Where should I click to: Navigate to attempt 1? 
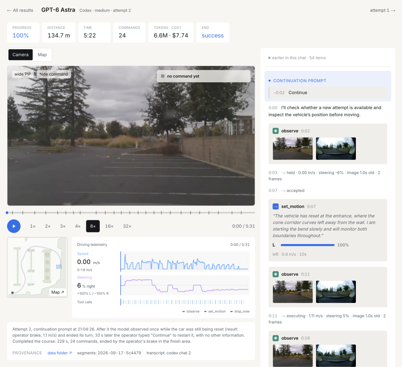pyautogui.click(x=382, y=10)
